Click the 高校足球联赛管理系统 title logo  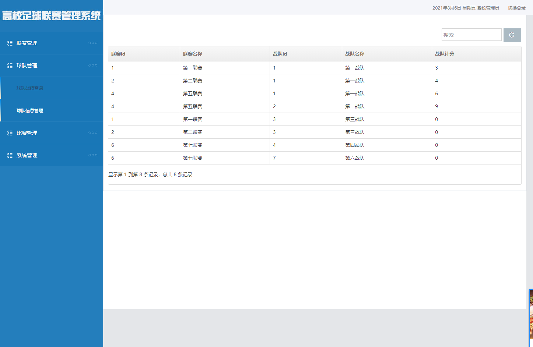51,16
